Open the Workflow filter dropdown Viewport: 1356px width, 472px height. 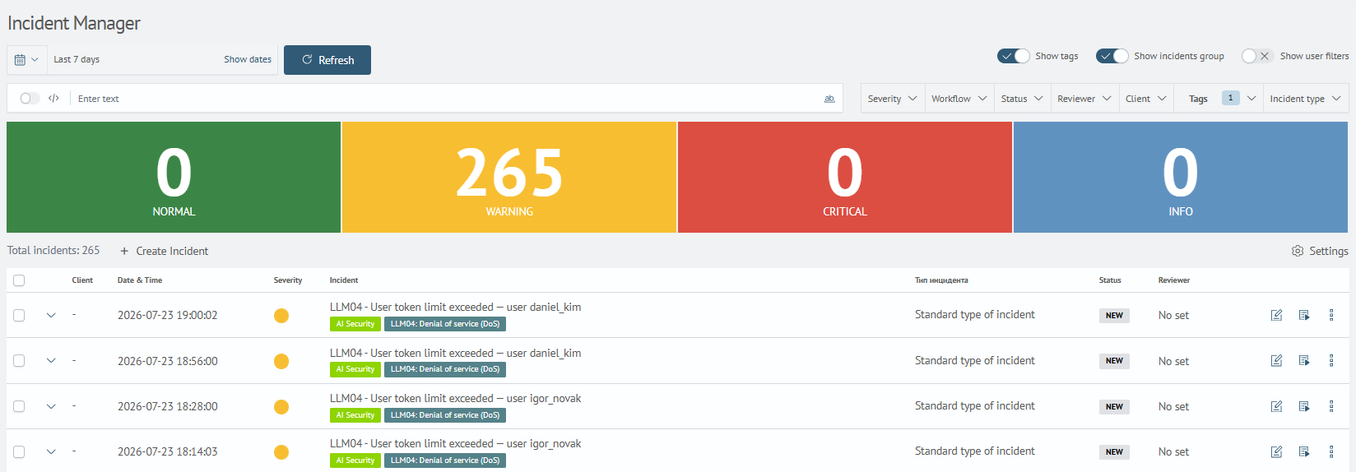coord(959,99)
